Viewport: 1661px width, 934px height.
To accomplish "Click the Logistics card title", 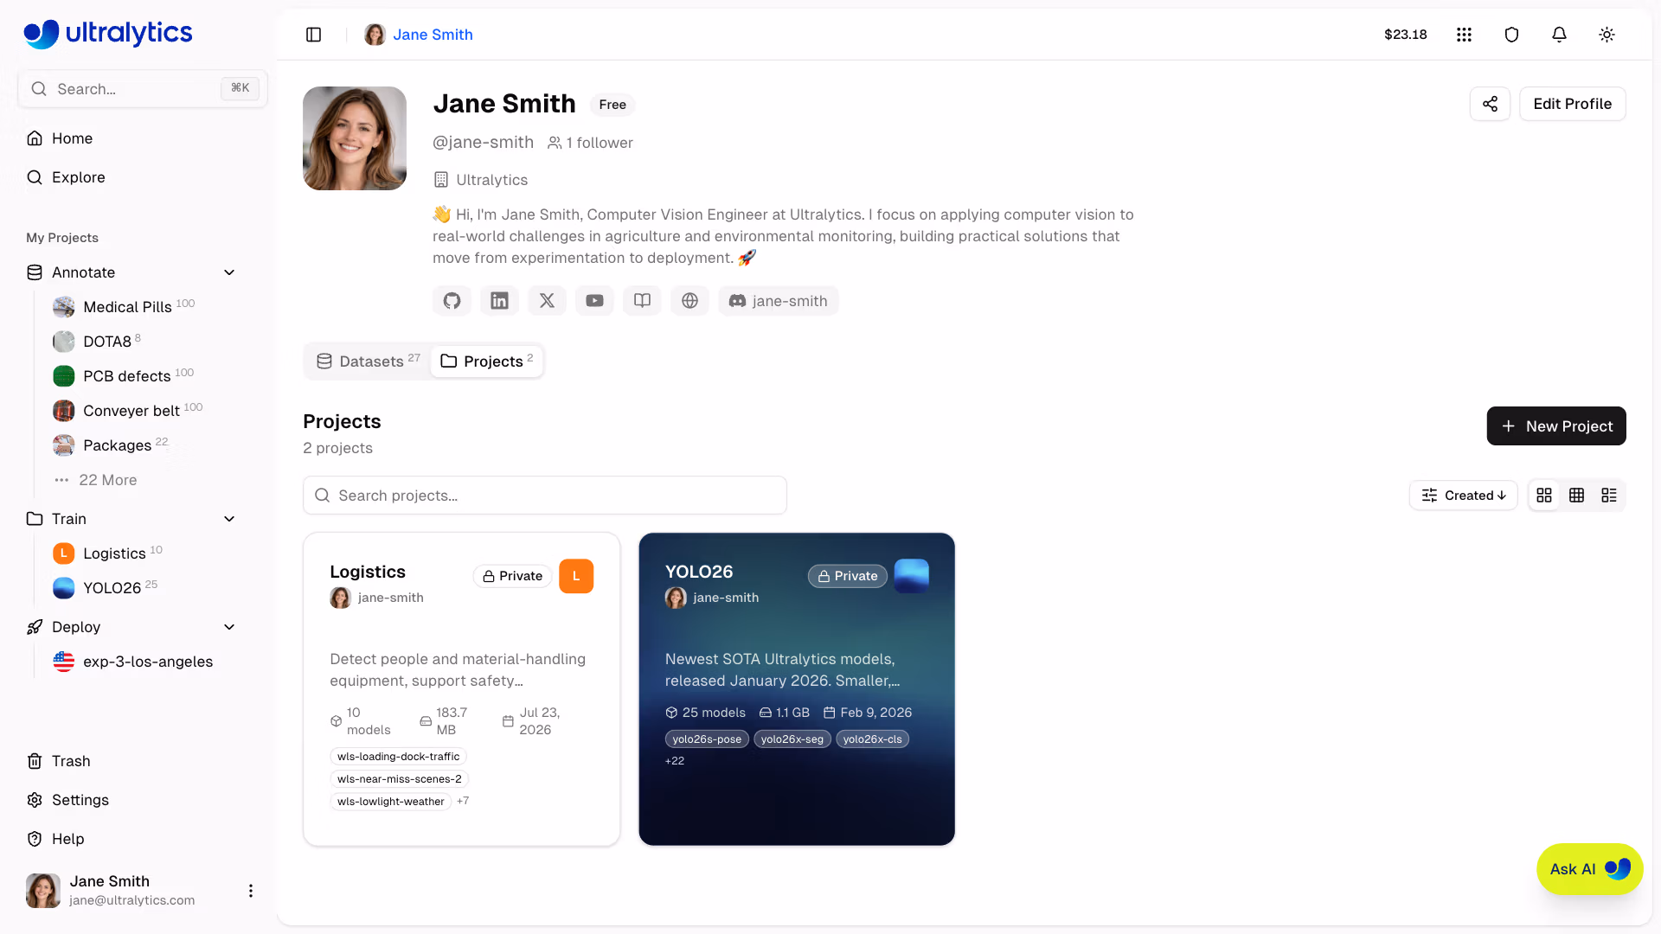I will coord(368,572).
